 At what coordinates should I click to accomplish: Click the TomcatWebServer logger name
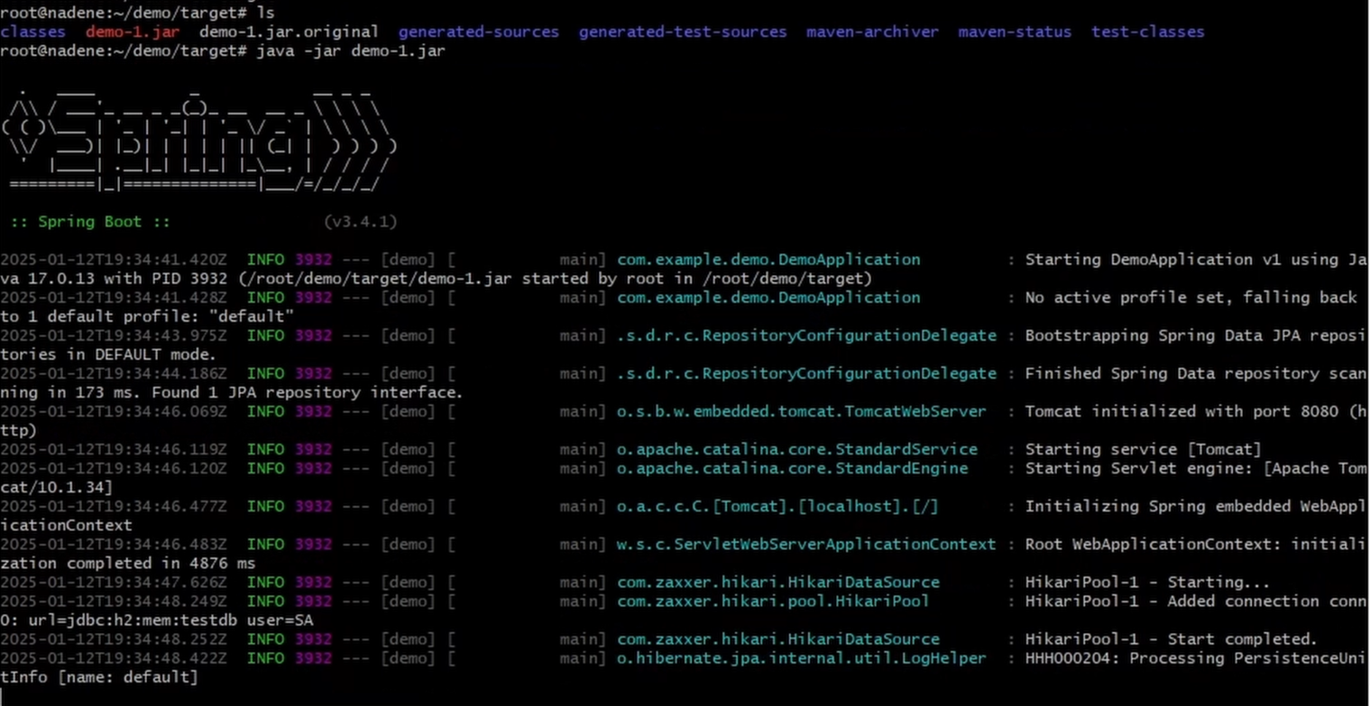pos(801,411)
